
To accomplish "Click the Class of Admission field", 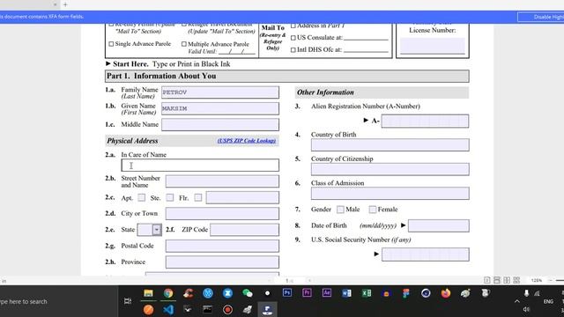I will [x=390, y=194].
